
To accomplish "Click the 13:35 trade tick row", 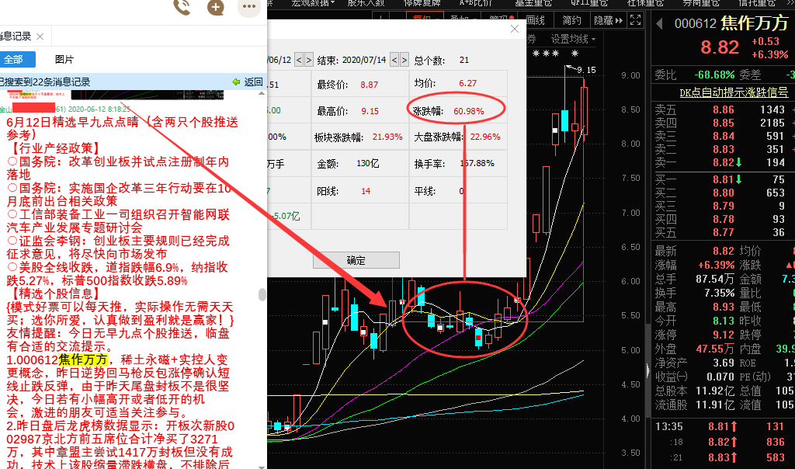I will [724, 426].
